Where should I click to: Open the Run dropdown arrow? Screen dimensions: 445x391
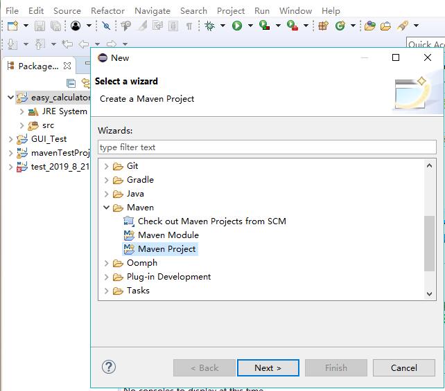click(250, 26)
